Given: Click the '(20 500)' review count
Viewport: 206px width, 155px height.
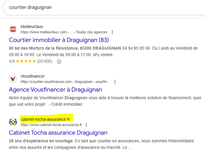Looking at the screenshot, I should pyautogui.click(x=45, y=61).
